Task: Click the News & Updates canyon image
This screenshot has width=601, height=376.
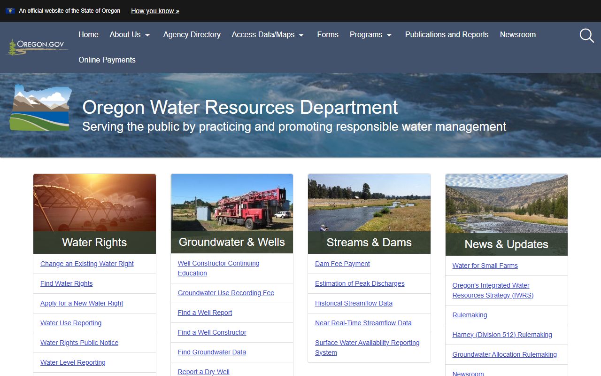Action: (x=506, y=204)
